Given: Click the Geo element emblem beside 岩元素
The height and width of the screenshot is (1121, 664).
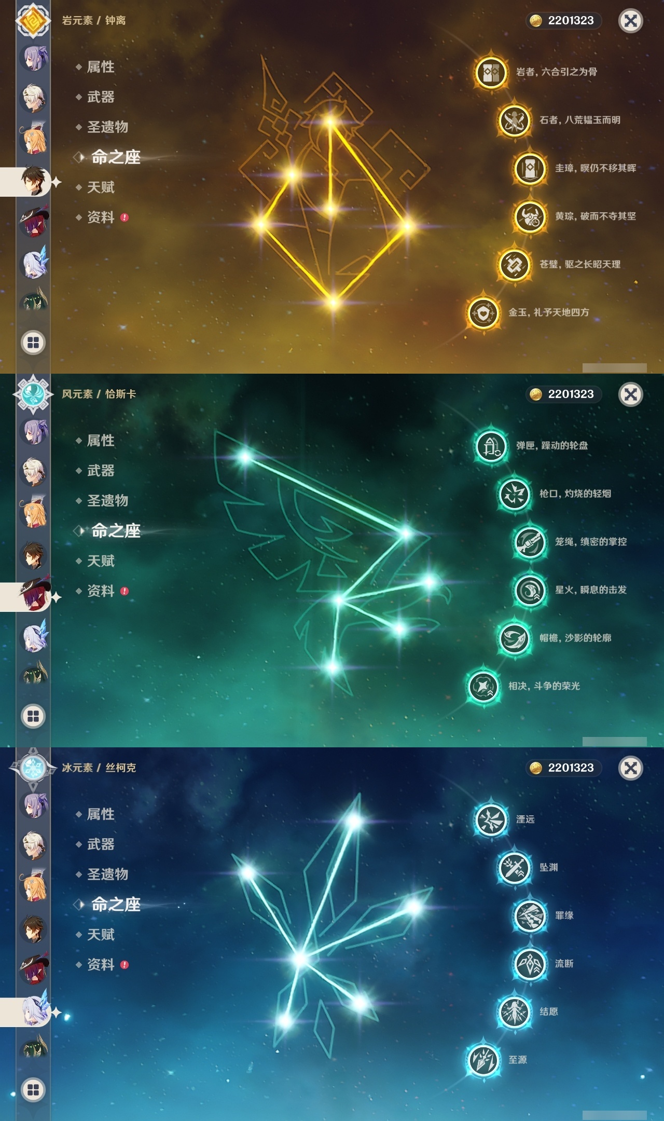Looking at the screenshot, I should click(x=33, y=21).
